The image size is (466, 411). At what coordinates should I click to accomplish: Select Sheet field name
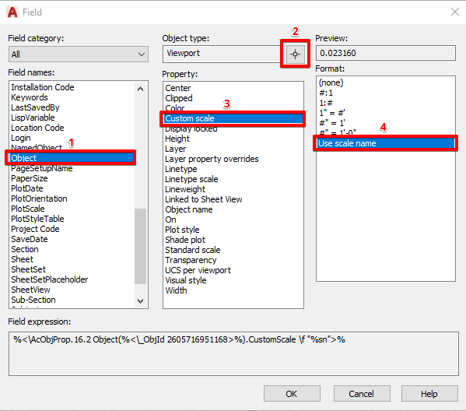tap(22, 259)
